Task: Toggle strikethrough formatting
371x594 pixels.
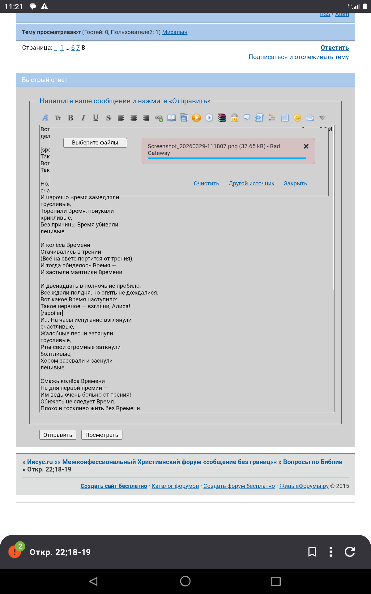Action: (109, 118)
